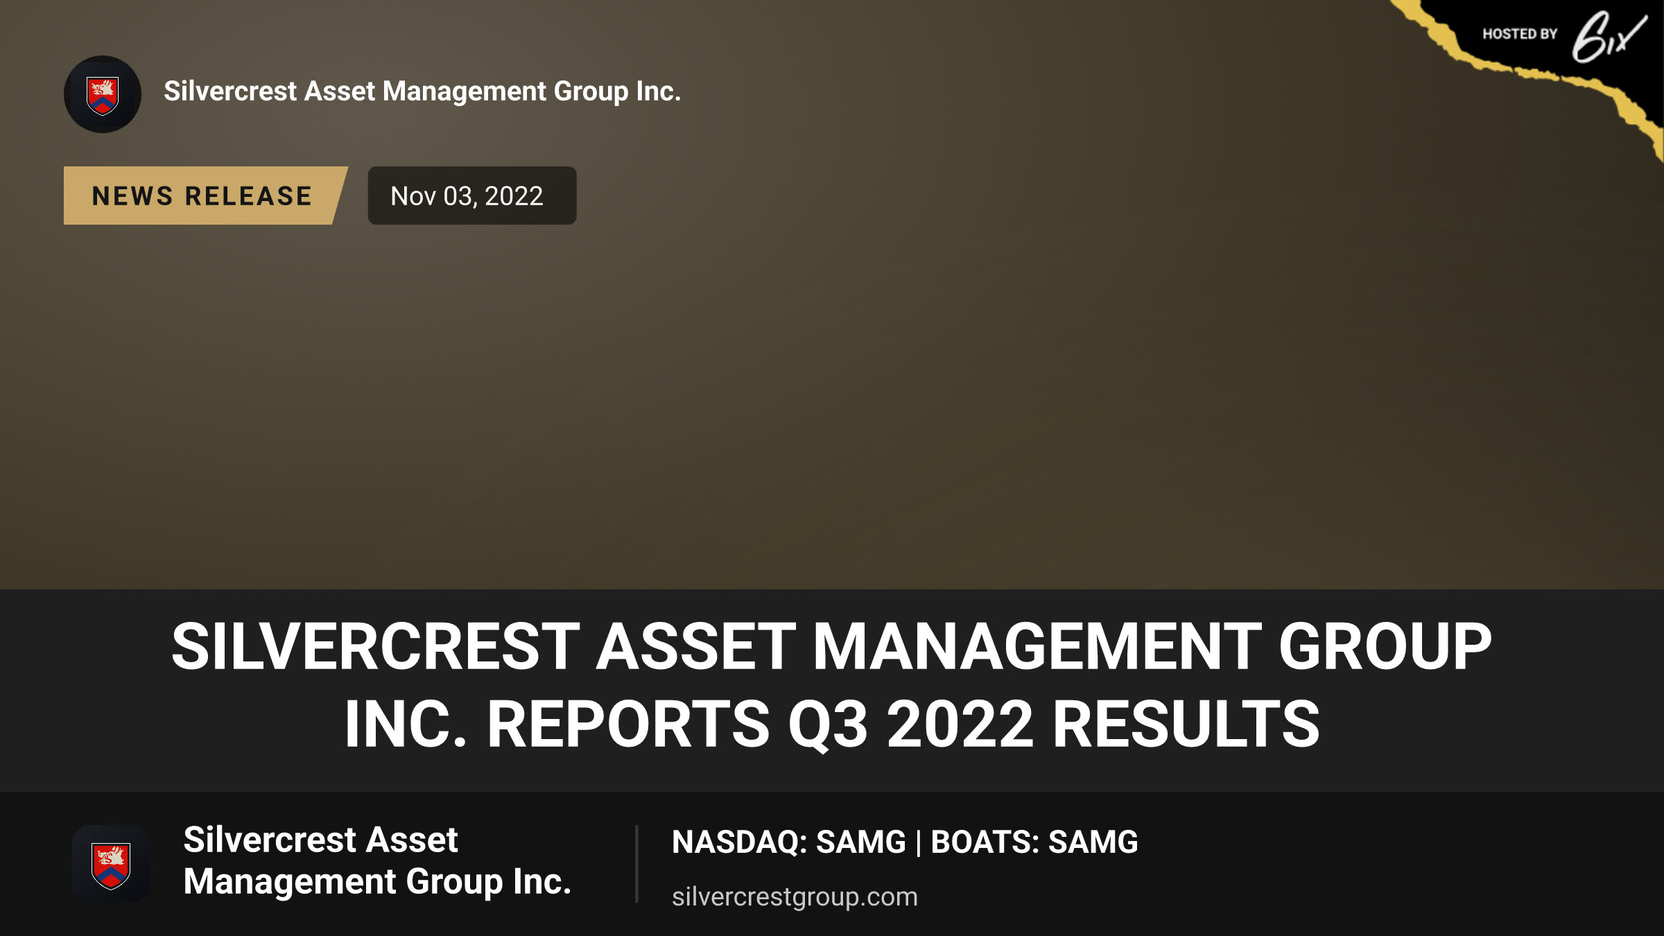This screenshot has width=1664, height=936.
Task: Click the vertical divider line in footer
Action: tap(636, 864)
